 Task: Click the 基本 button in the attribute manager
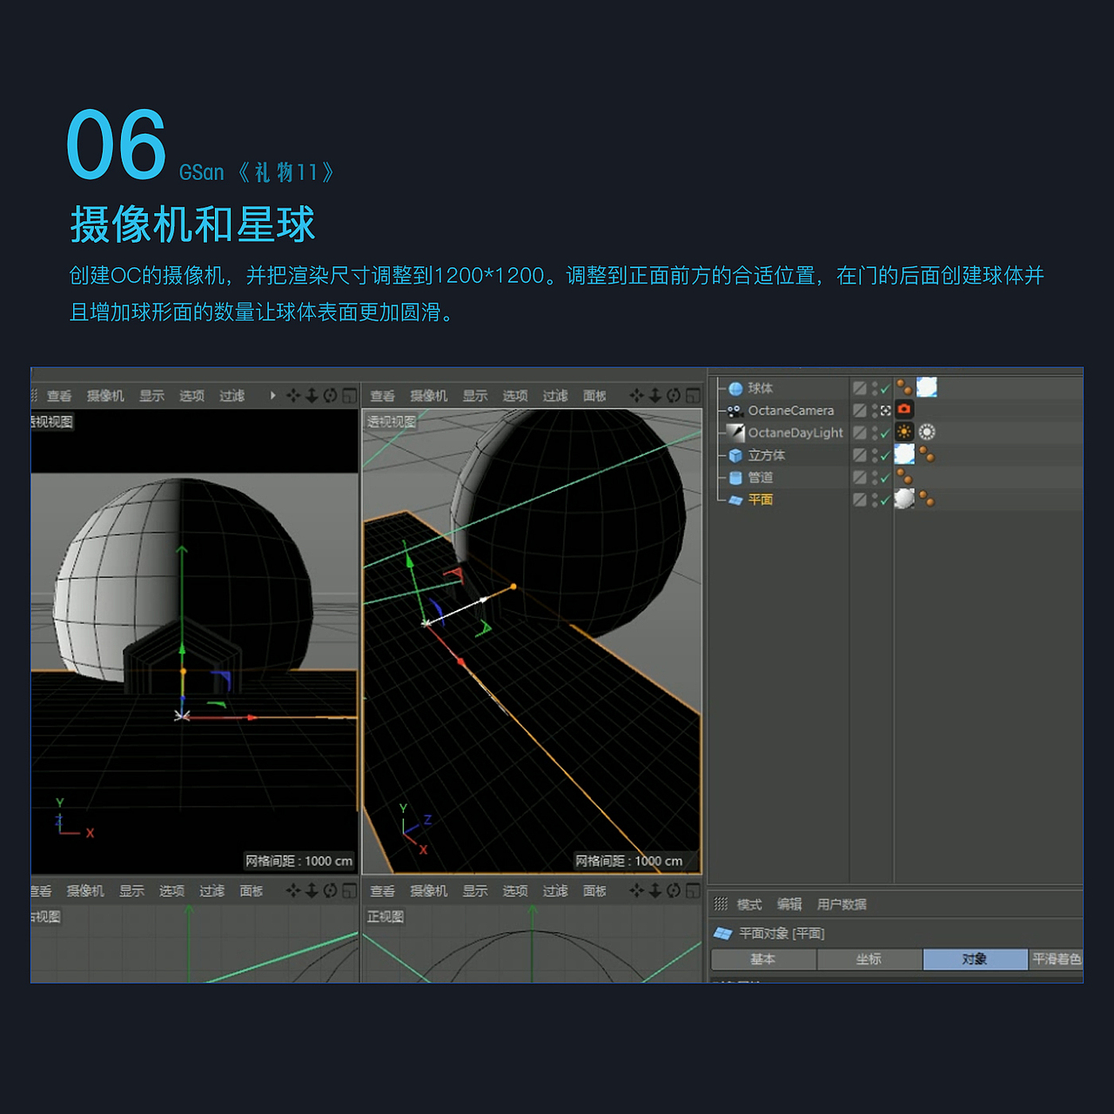point(763,957)
